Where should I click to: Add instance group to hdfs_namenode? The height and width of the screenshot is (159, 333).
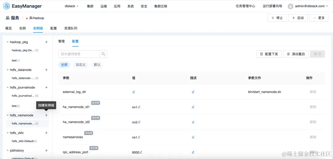pyautogui.click(x=46, y=115)
